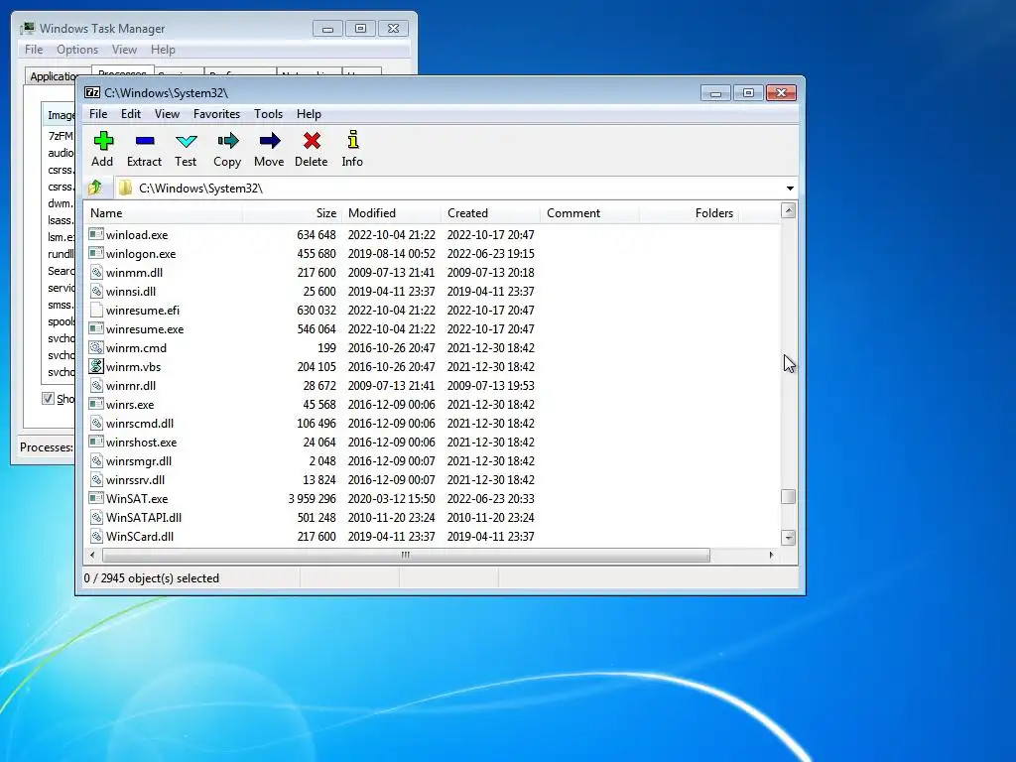The image size is (1016, 762).
Task: Open the Help menu in 7-Zip
Action: tap(310, 114)
